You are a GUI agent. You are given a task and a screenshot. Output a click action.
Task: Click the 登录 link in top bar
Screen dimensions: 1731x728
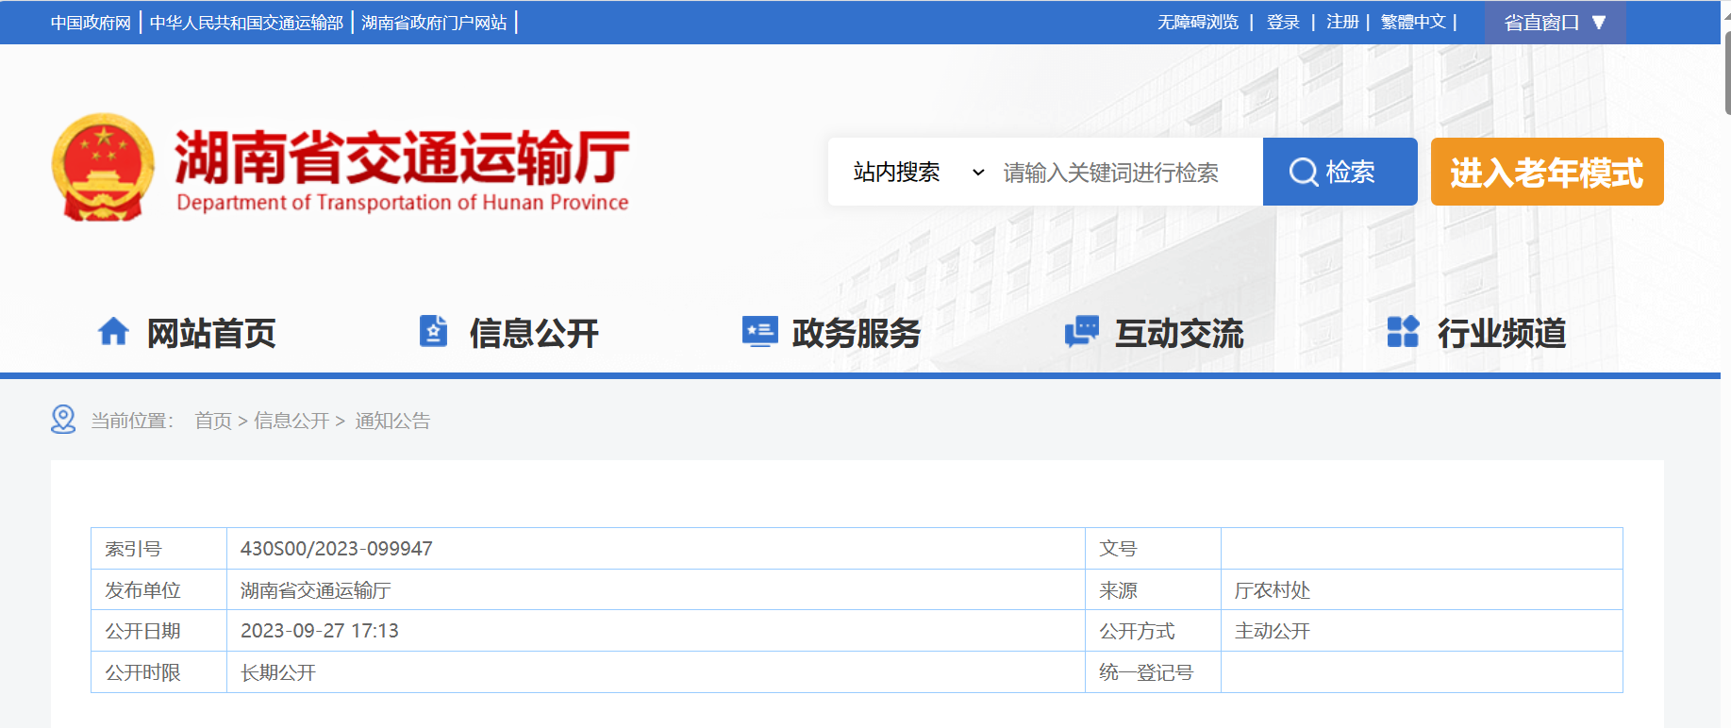pos(1283,23)
